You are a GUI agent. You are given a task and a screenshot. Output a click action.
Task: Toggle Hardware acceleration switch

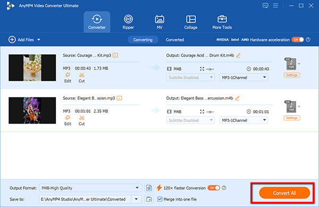pos(298,40)
